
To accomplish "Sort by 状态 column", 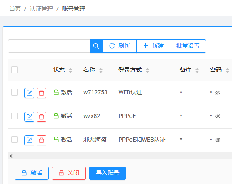I will click(x=71, y=70).
